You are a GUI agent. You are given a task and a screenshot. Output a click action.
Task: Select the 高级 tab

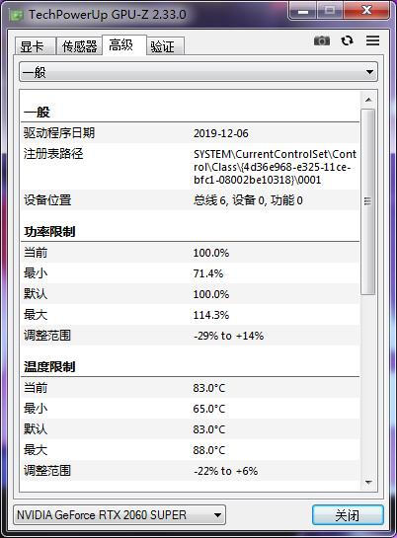coord(124,45)
